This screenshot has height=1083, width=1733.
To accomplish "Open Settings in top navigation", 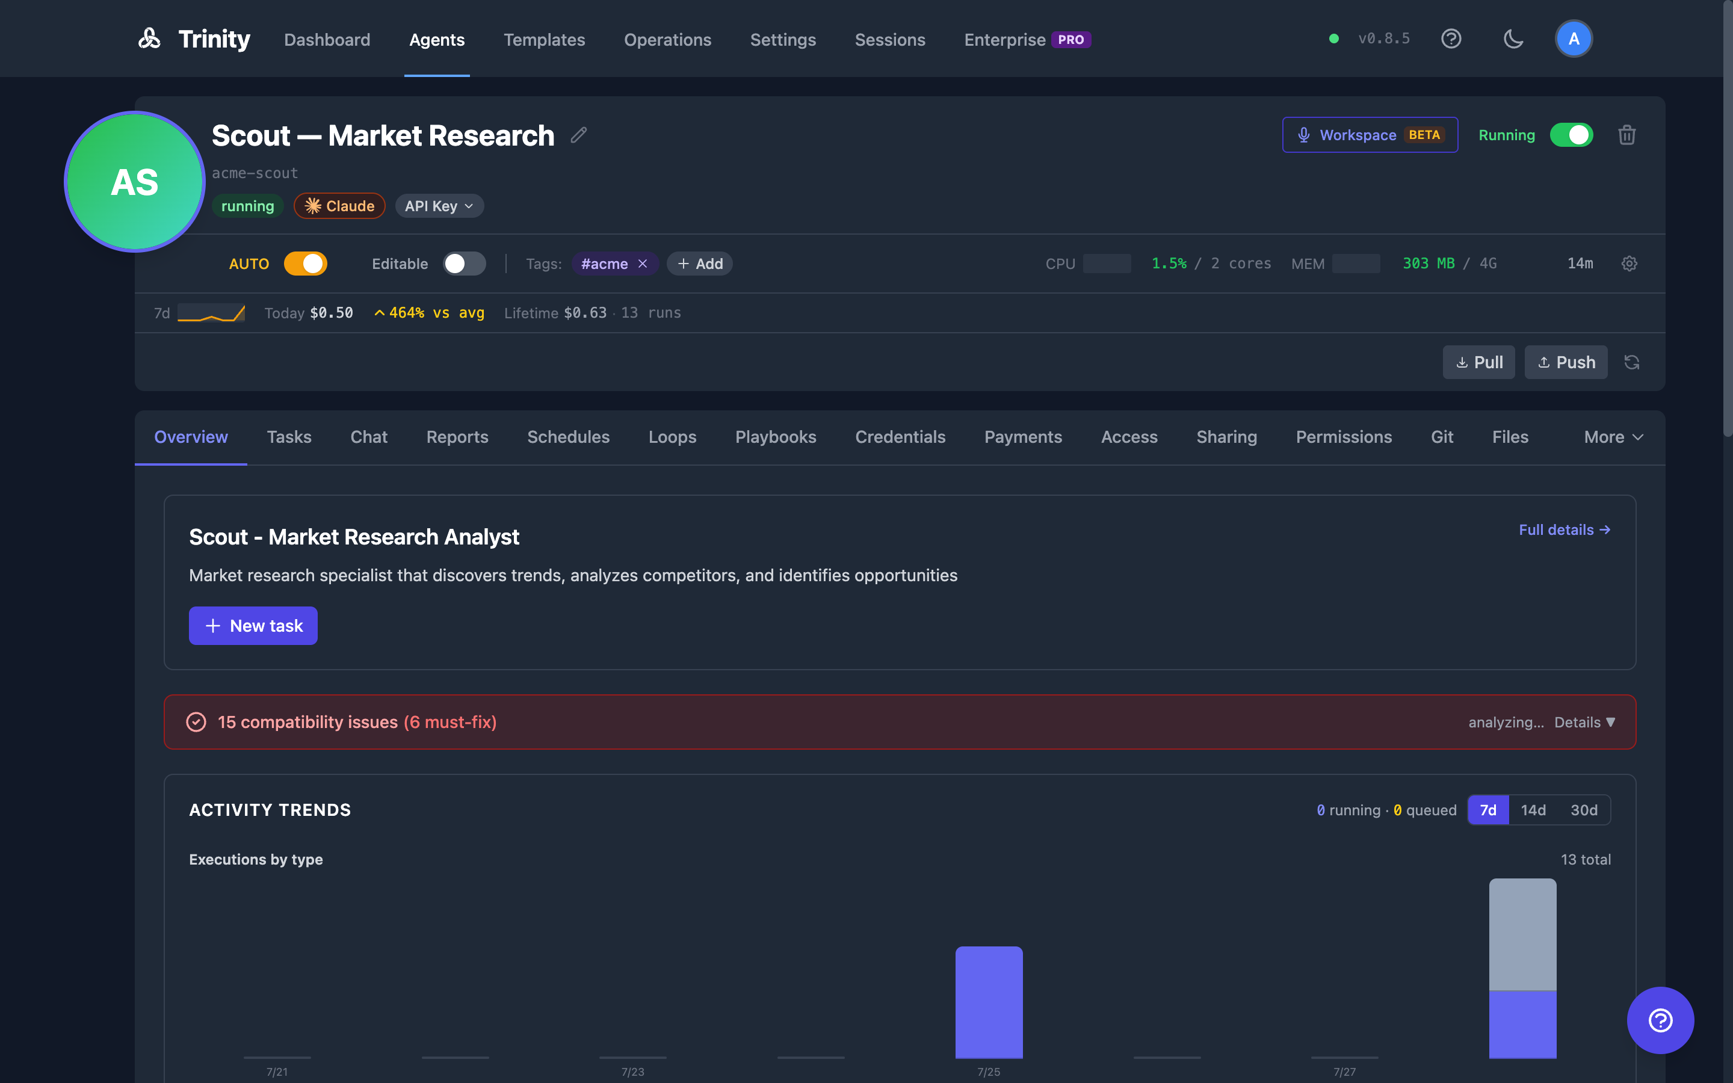I will click(783, 39).
